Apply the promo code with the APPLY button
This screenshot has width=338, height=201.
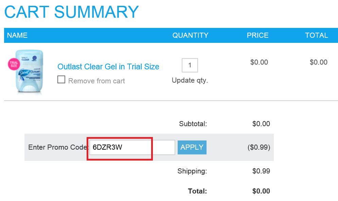pyautogui.click(x=192, y=148)
